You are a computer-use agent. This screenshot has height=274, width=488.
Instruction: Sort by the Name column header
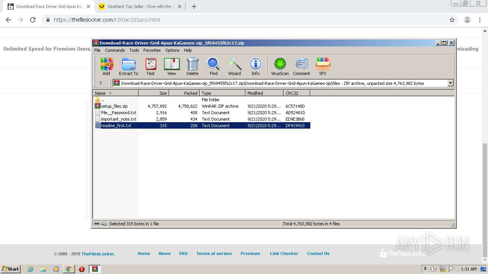(x=116, y=93)
